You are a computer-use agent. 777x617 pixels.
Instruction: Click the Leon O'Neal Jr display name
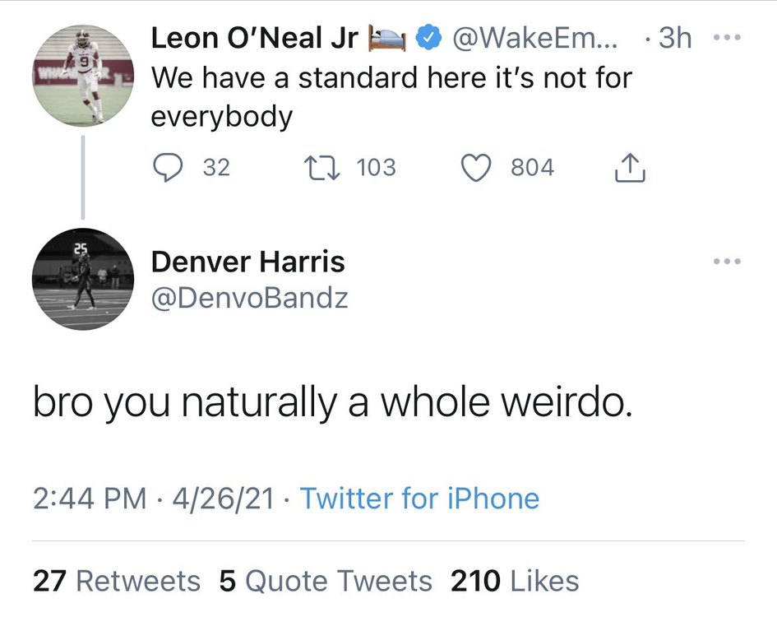[x=255, y=38]
